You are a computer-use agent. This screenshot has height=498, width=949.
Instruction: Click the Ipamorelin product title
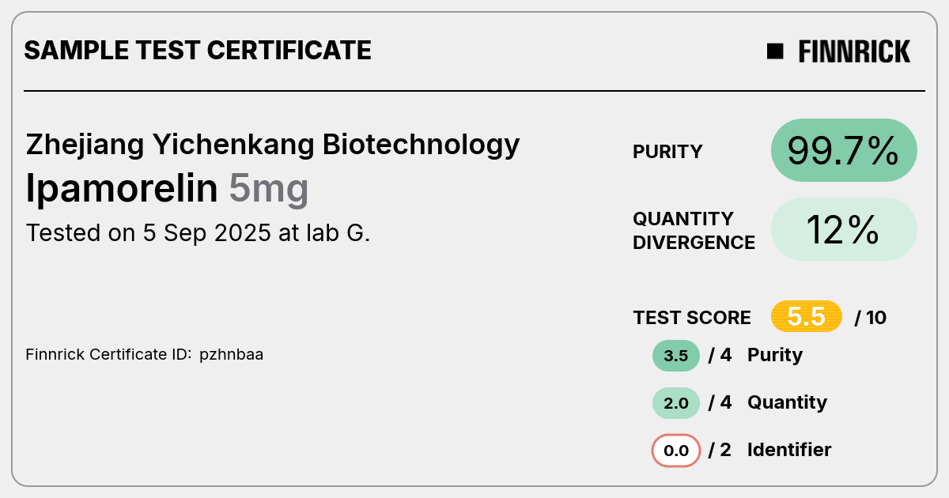(x=122, y=189)
